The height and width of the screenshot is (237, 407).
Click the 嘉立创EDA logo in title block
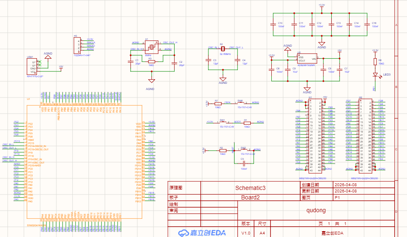point(202,233)
